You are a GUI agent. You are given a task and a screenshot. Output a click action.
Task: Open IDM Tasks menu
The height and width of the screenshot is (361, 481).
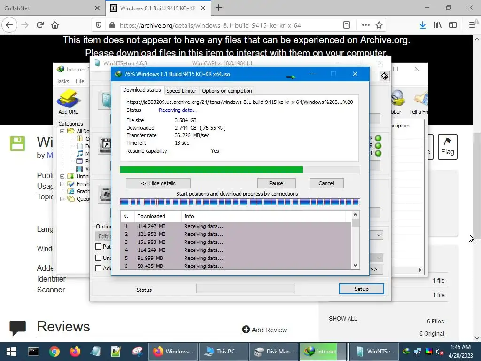pyautogui.click(x=62, y=81)
